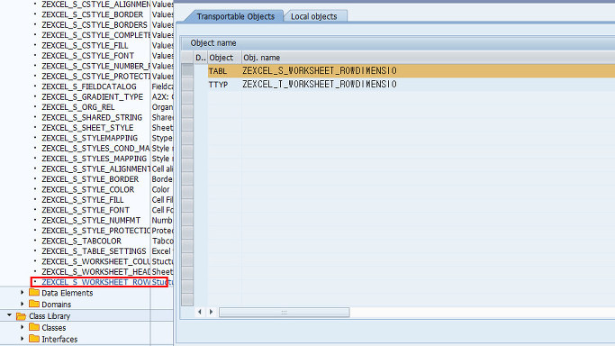The height and width of the screenshot is (346, 615).
Task: Select the Domains folder icon
Action: point(34,304)
